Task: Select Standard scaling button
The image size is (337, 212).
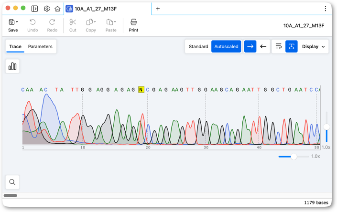Action: [198, 47]
